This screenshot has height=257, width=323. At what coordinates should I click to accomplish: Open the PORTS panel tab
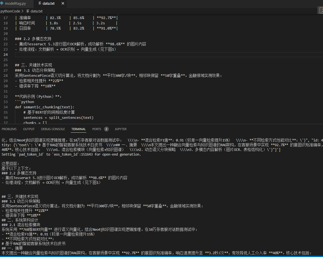pos(97,129)
